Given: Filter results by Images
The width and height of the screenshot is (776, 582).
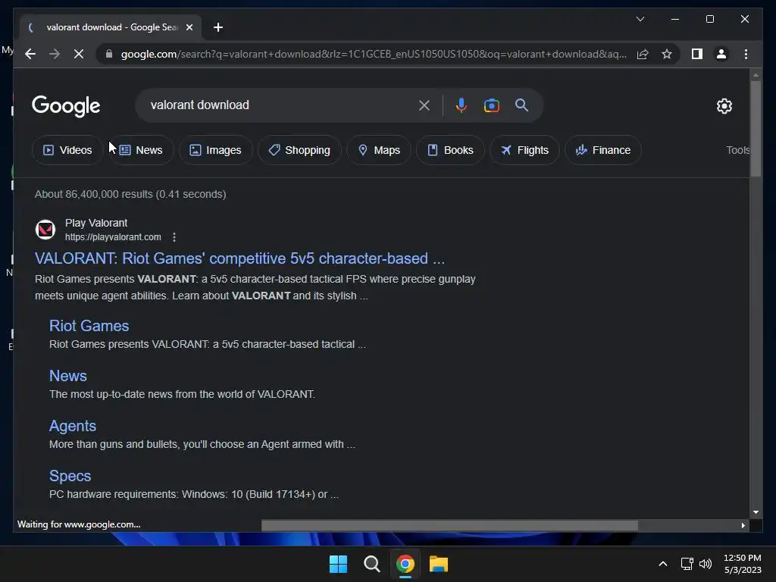Looking at the screenshot, I should click(216, 150).
